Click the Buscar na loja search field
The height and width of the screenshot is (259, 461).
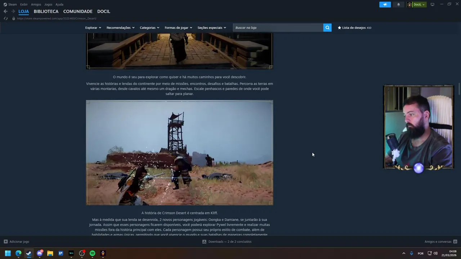[x=278, y=28]
